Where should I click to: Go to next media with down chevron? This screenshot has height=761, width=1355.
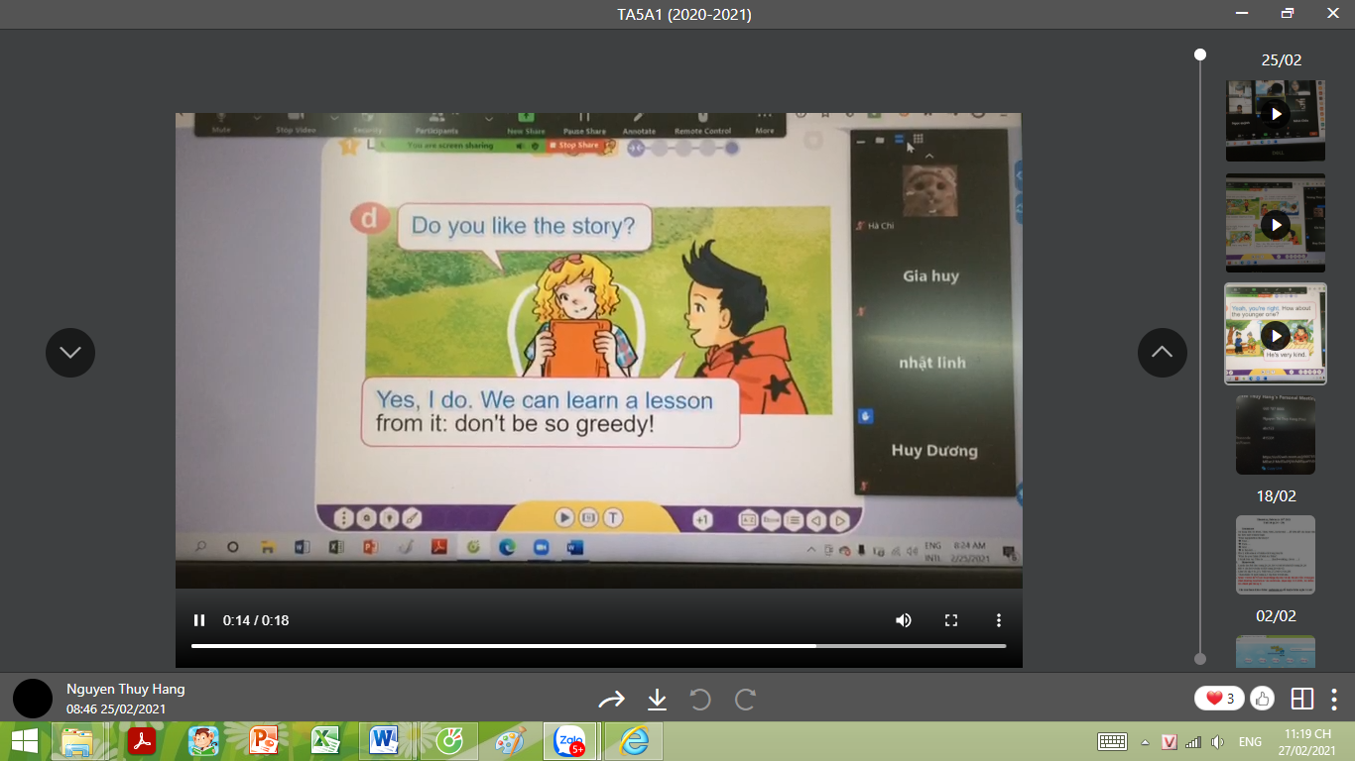[70, 352]
